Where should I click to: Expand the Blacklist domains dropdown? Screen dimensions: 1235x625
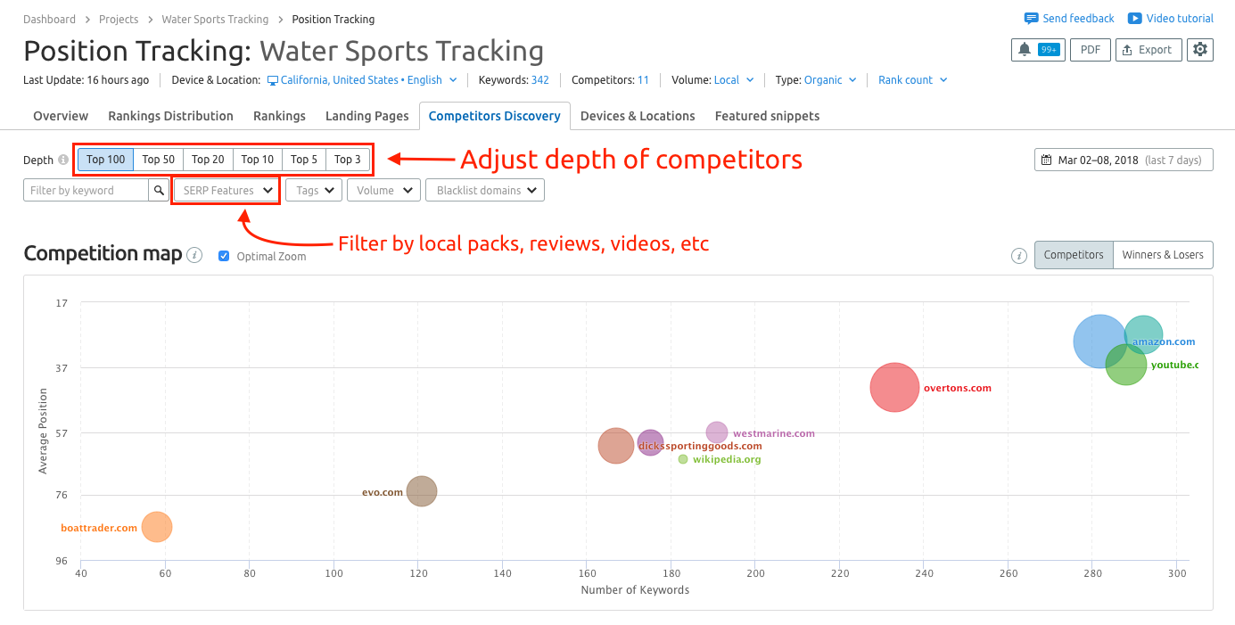[484, 190]
